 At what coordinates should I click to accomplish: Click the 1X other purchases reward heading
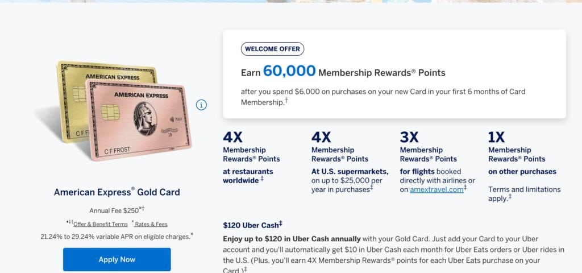[x=497, y=137]
